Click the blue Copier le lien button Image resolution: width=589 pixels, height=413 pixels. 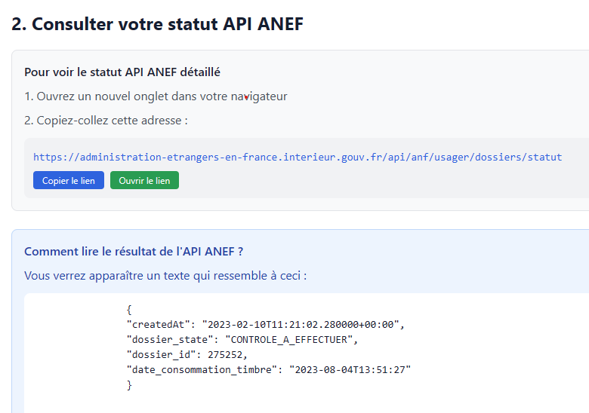click(68, 181)
